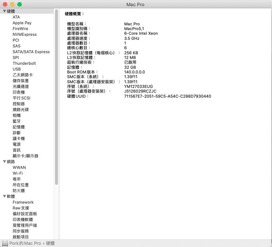Select 光纖通道 entry
Screen dimensions: 272x247
pyautogui.click(x=21, y=86)
